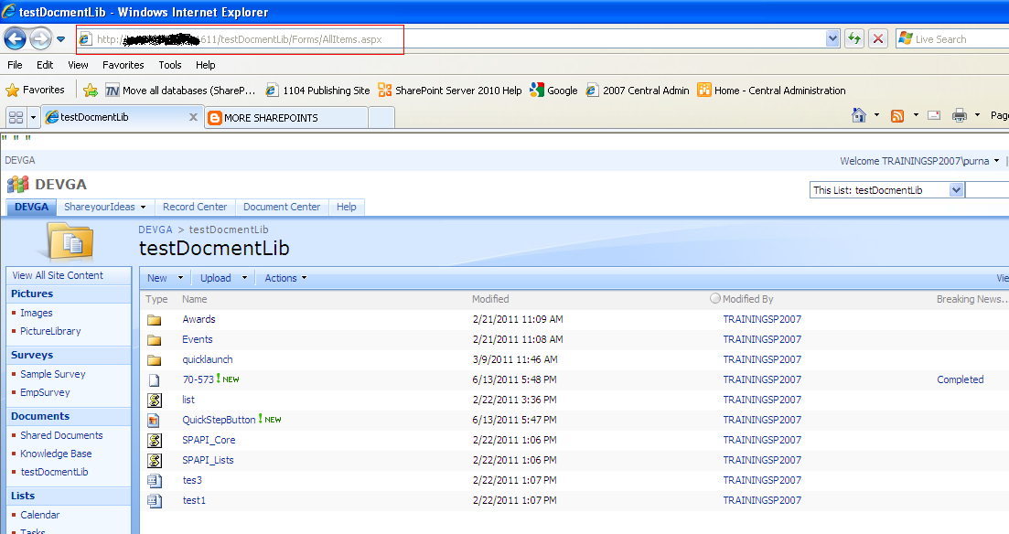This screenshot has width=1009, height=534.
Task: Click the SPAPI_Core script file icon
Action: tap(155, 441)
